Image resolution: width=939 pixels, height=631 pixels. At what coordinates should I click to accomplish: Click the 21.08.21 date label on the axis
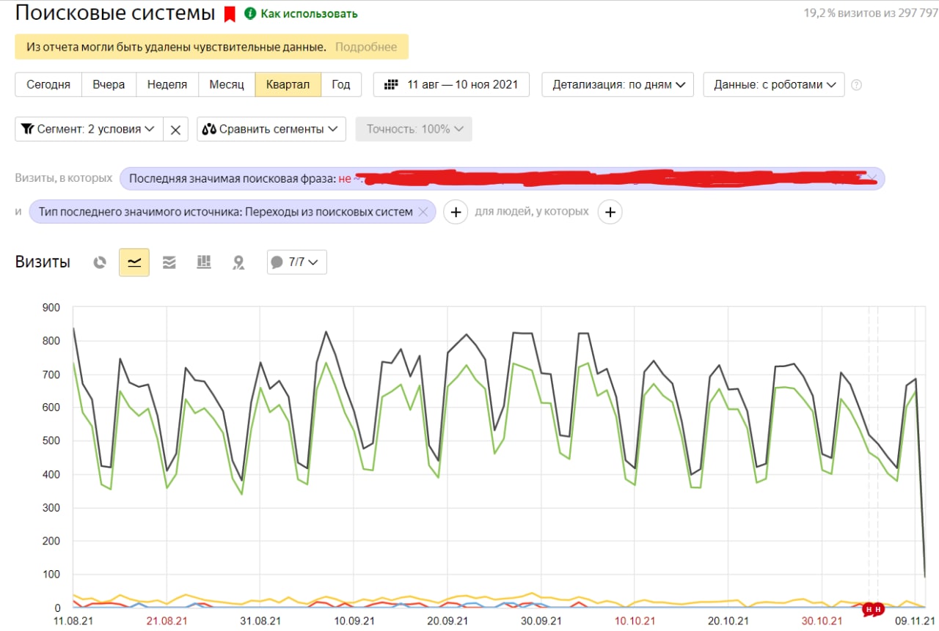click(167, 621)
